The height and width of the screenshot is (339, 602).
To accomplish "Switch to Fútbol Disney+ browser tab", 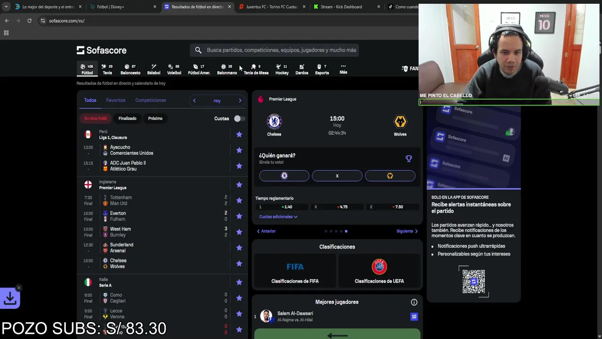I will 123,7.
